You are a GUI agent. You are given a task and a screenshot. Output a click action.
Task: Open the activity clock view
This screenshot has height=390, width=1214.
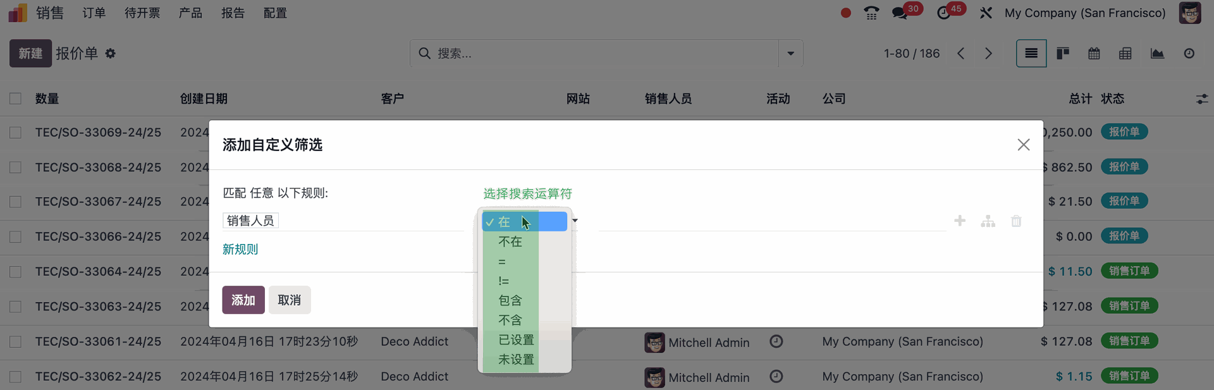coord(1189,54)
